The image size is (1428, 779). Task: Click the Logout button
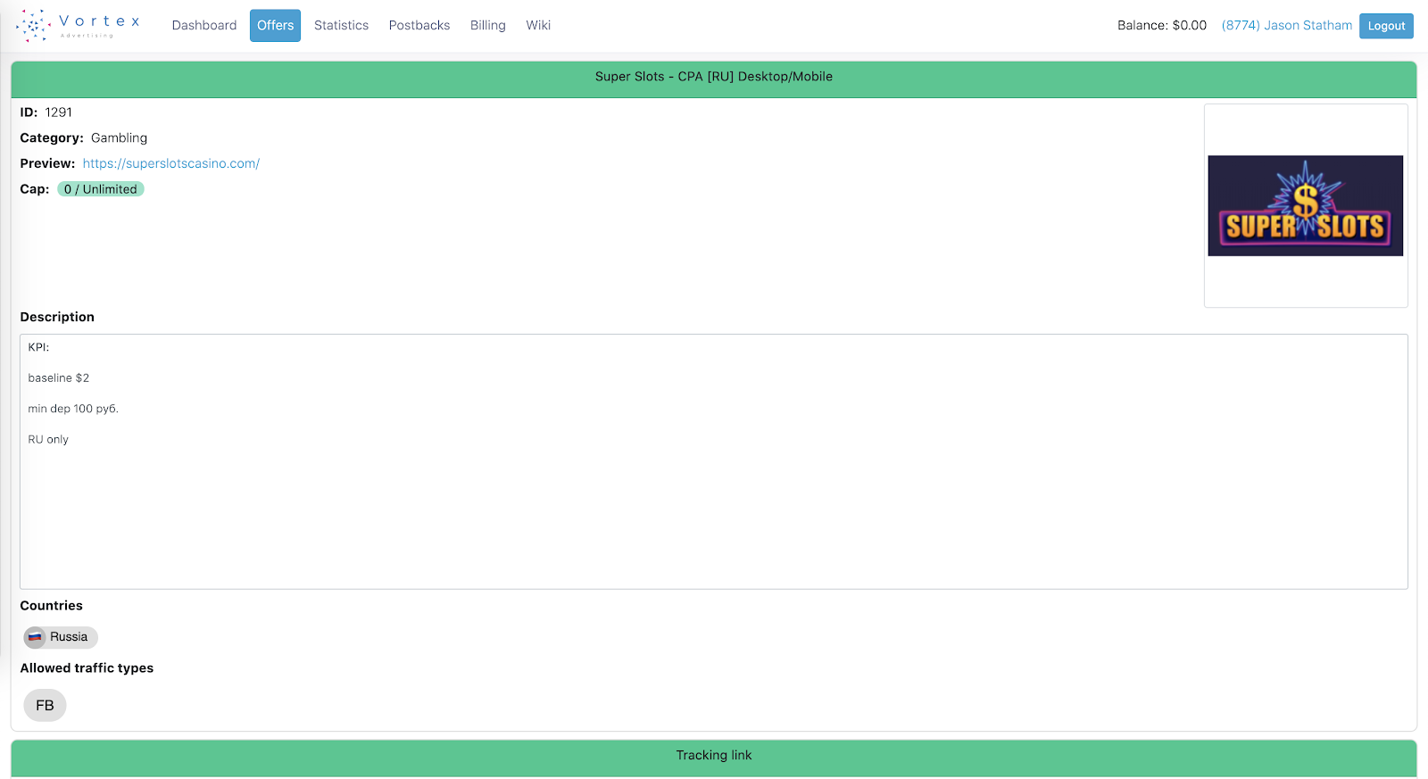click(x=1386, y=26)
